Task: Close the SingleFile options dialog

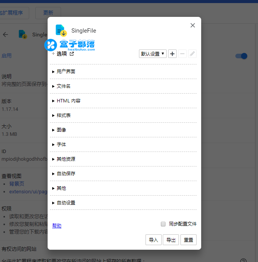Action: pos(193,25)
